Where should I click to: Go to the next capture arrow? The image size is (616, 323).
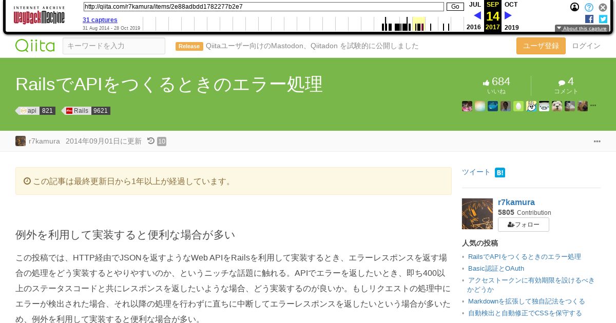(x=508, y=15)
